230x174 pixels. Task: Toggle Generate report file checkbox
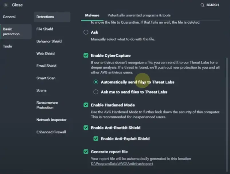[x=86, y=152]
